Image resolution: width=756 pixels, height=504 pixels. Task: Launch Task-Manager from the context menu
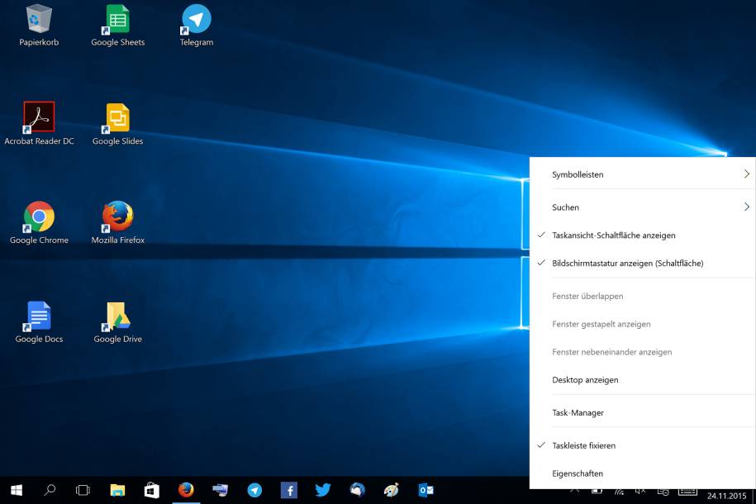coord(642,413)
